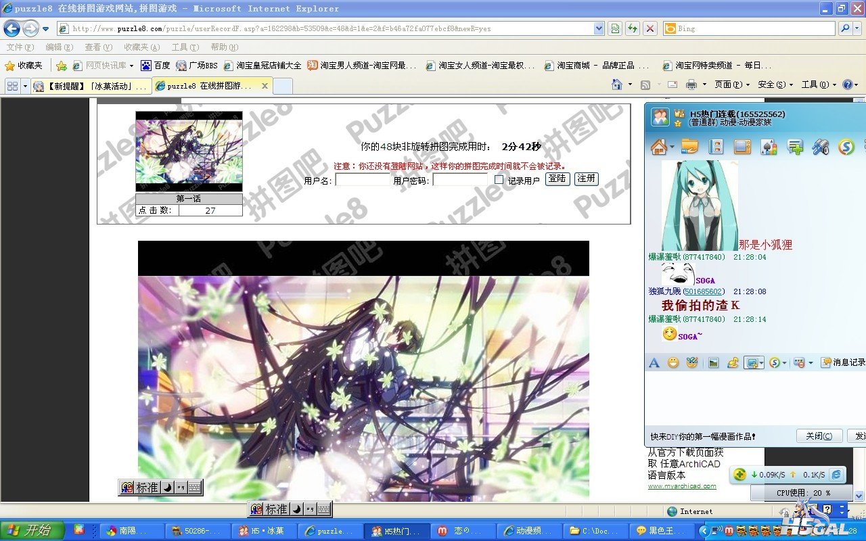
Task: Open the QQ group card games icon
Action: coord(769,147)
